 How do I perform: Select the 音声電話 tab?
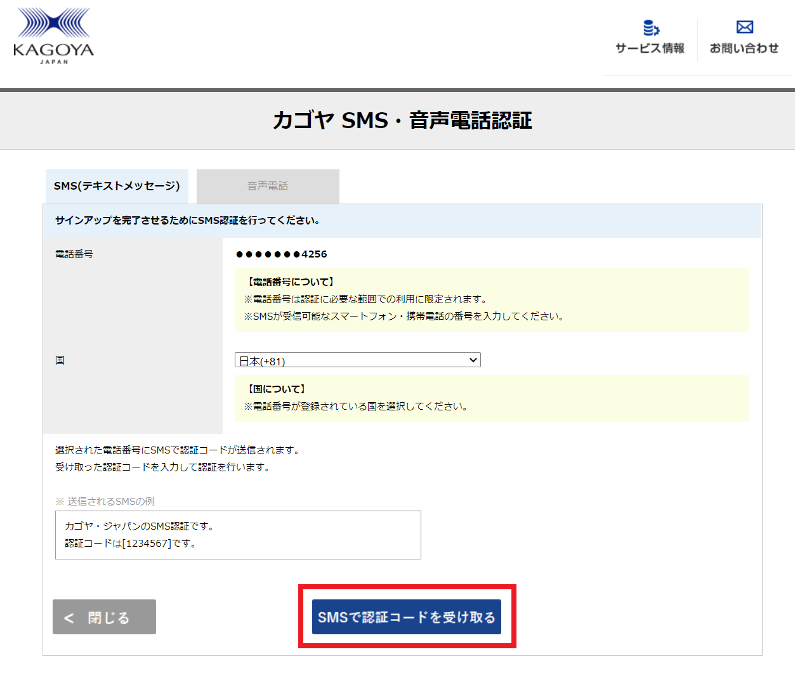point(268,186)
